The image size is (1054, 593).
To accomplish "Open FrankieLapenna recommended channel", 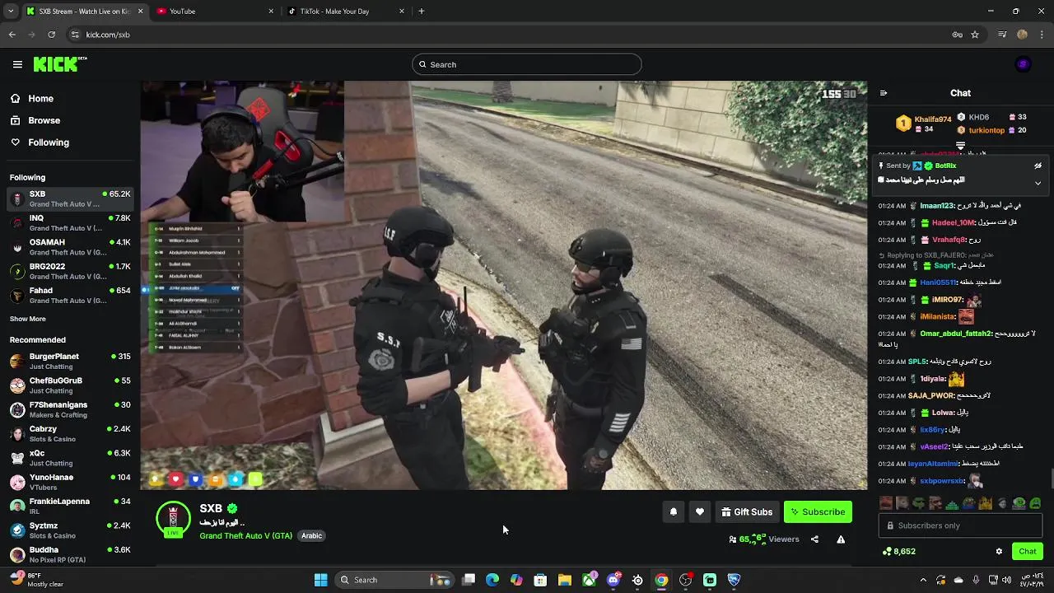I will point(70,506).
